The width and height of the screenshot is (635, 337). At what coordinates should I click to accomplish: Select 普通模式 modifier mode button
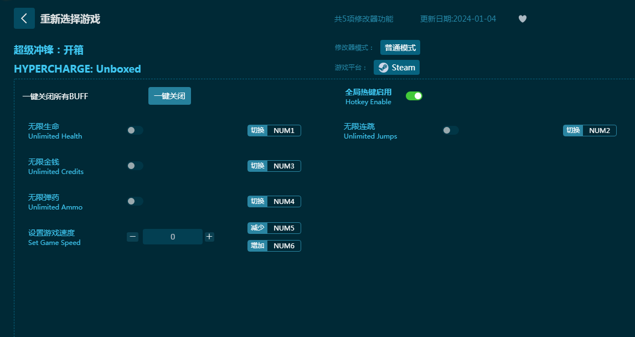400,48
